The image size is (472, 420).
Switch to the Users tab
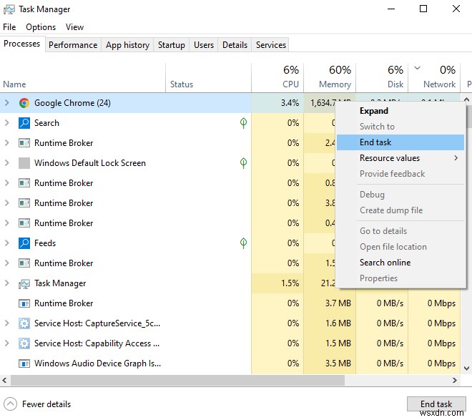(204, 45)
